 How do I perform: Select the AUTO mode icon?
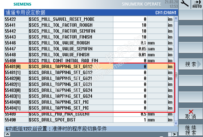197,4
